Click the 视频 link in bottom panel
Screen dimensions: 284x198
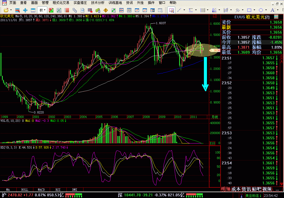(267, 189)
